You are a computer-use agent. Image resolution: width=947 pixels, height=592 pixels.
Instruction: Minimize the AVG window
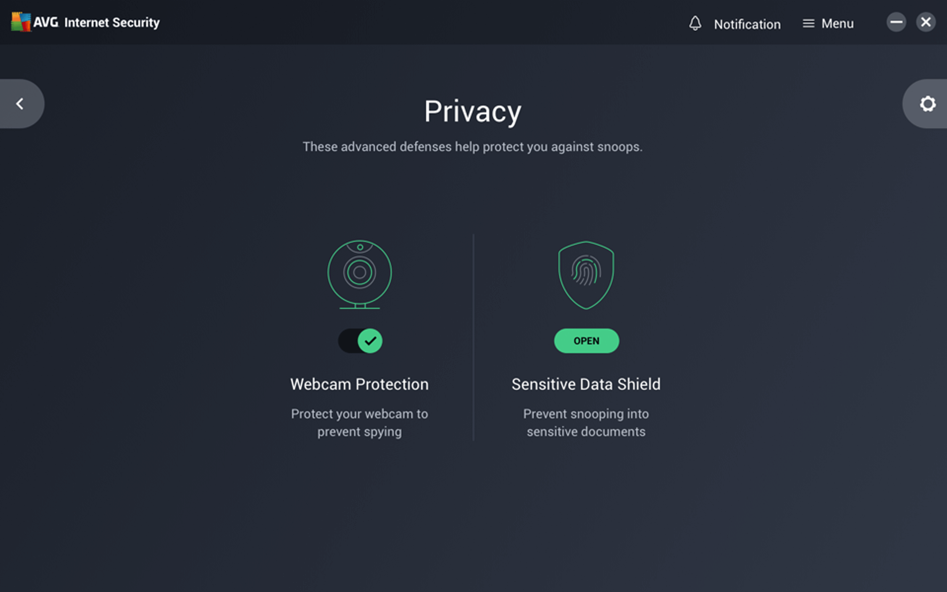[896, 22]
